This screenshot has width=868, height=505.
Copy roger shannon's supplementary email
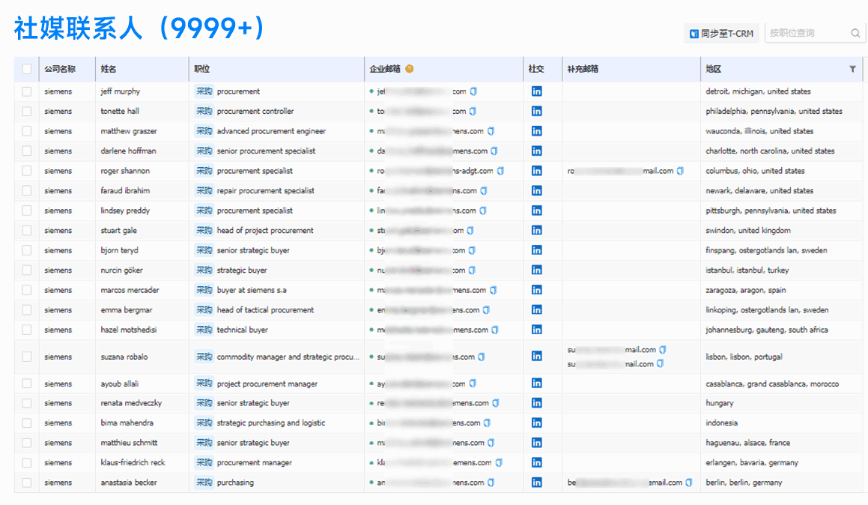coord(680,171)
